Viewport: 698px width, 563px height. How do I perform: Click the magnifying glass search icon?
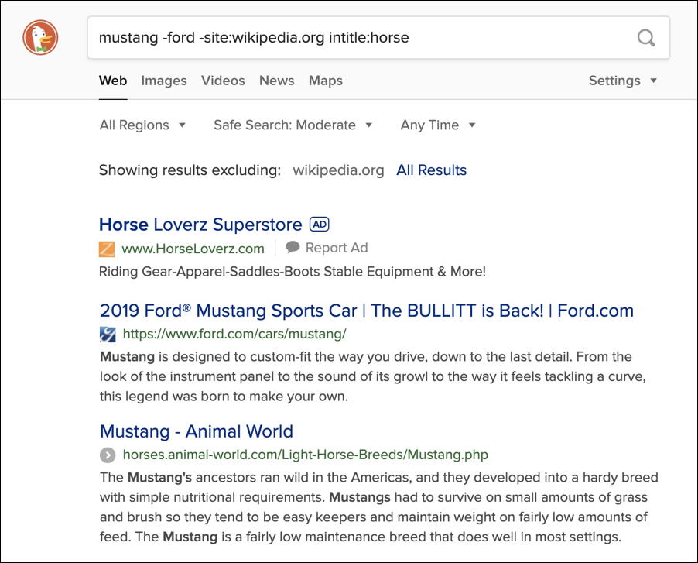[646, 38]
